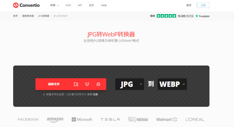Click the JPG 为 WEBP breadcrumb text

tap(61, 16)
